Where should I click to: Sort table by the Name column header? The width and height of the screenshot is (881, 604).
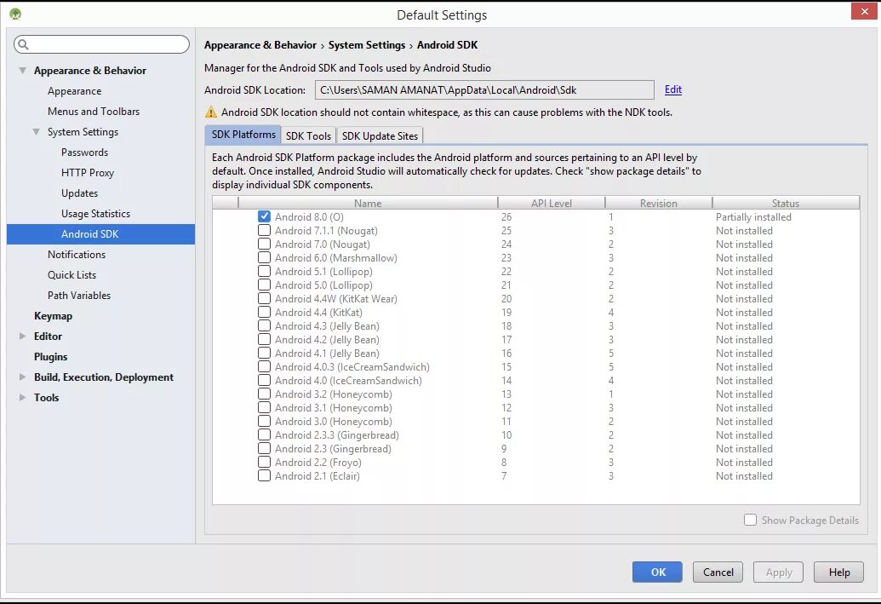tap(368, 203)
